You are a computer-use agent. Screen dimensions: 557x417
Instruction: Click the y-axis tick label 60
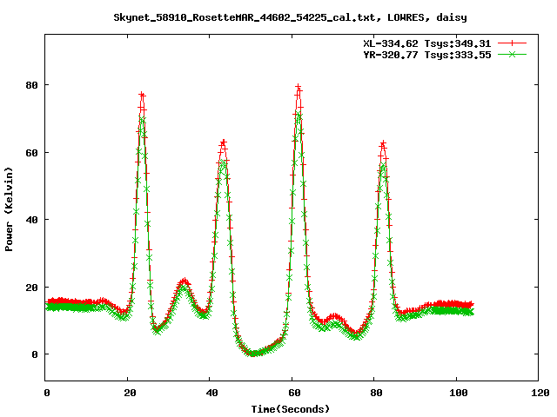point(31,153)
